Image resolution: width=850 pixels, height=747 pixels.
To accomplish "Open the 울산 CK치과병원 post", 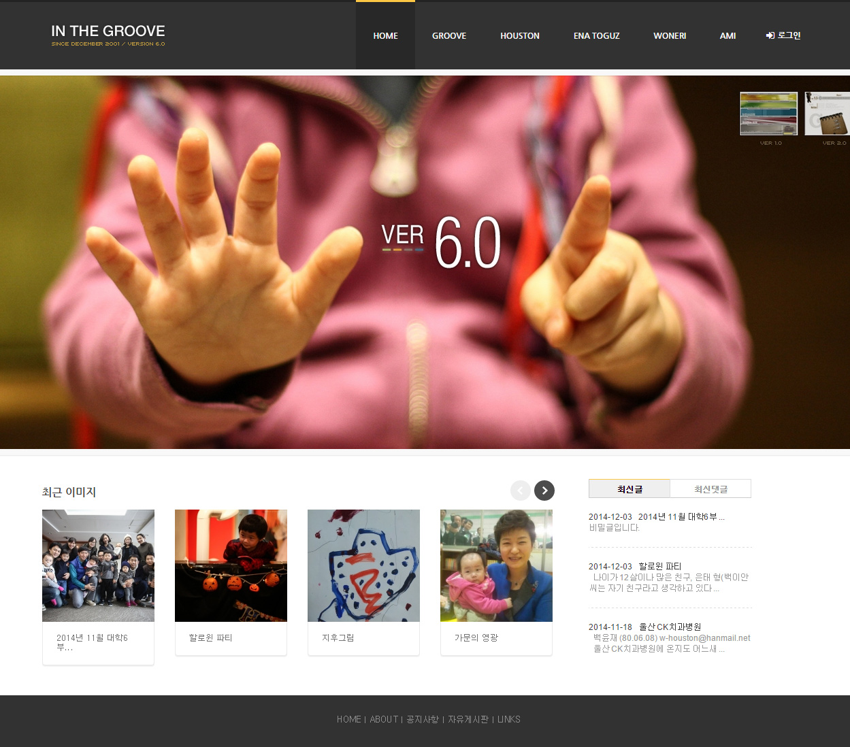I will coord(670,627).
